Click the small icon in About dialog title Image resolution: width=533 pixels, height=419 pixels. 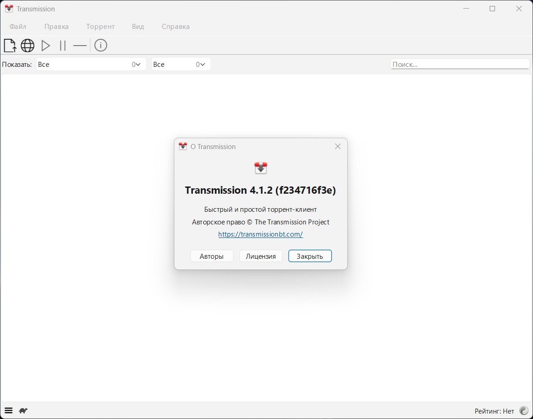[183, 146]
